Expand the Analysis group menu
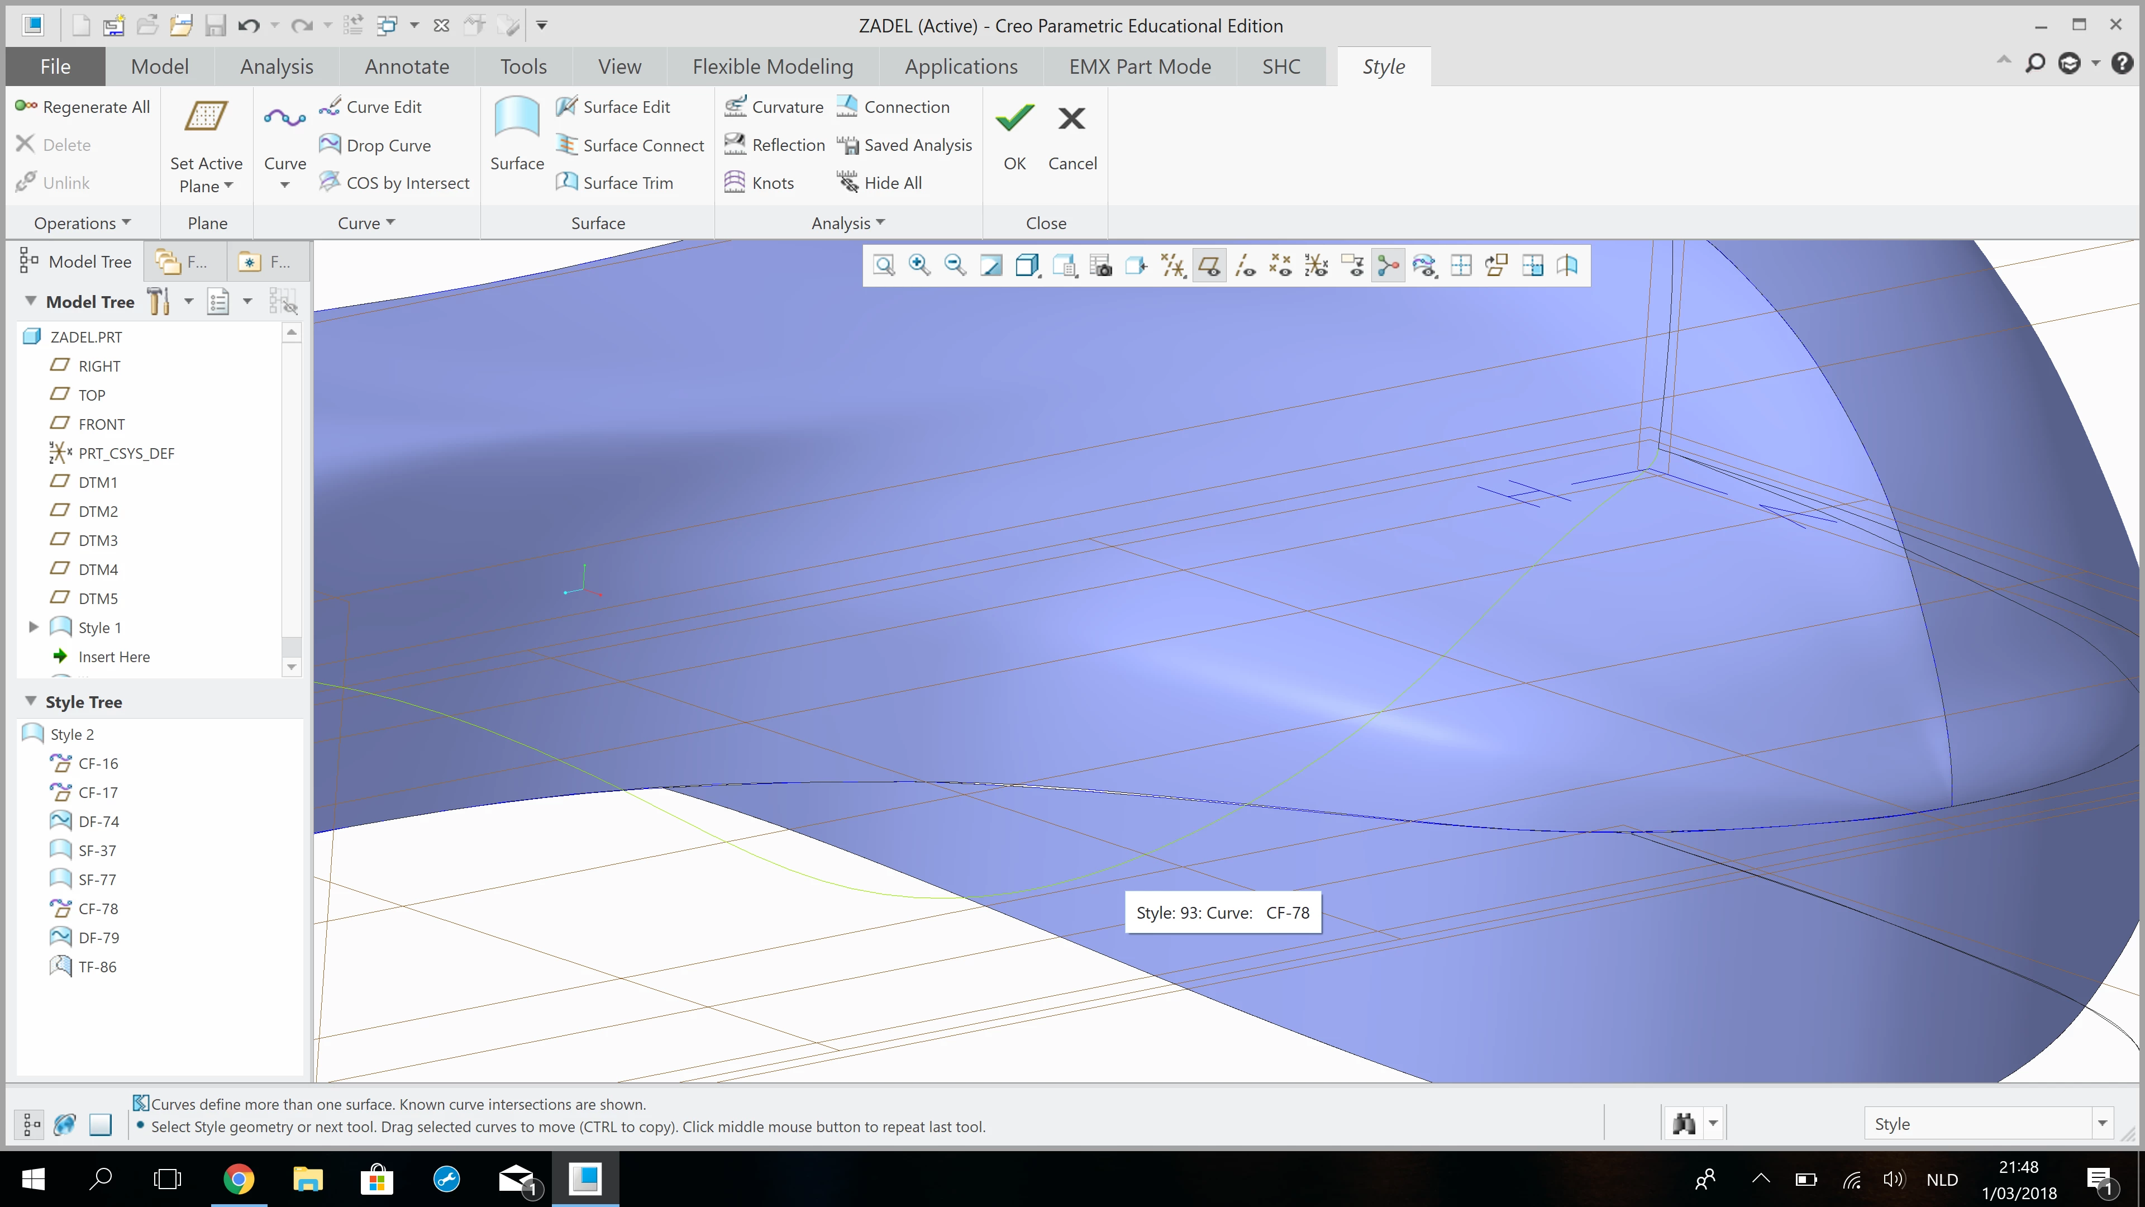The height and width of the screenshot is (1207, 2145). (848, 224)
